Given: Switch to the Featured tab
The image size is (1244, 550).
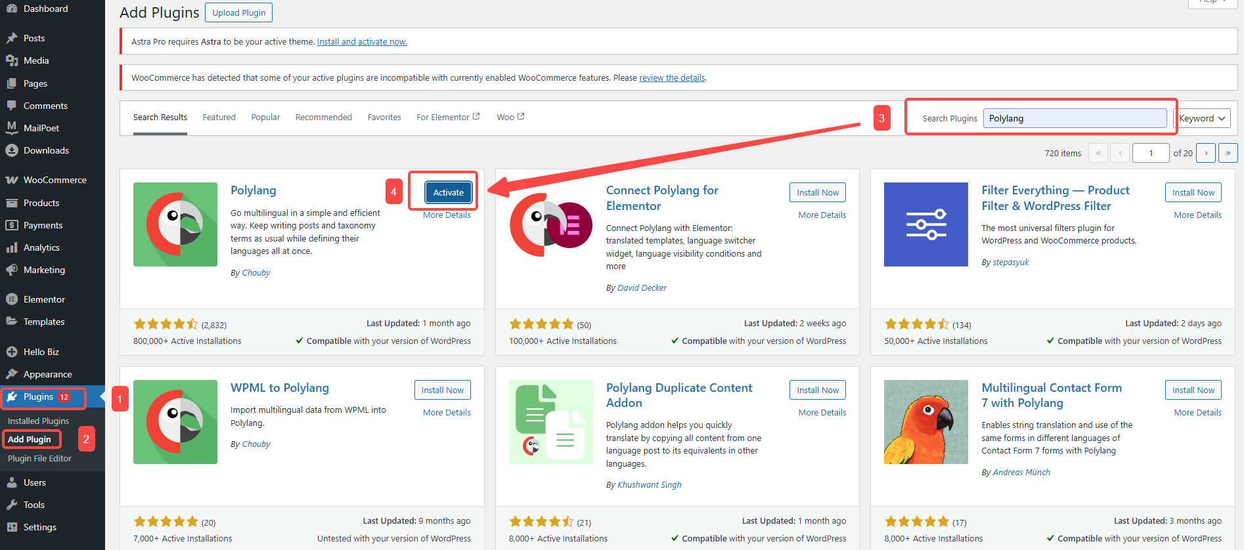Looking at the screenshot, I should click(x=219, y=117).
